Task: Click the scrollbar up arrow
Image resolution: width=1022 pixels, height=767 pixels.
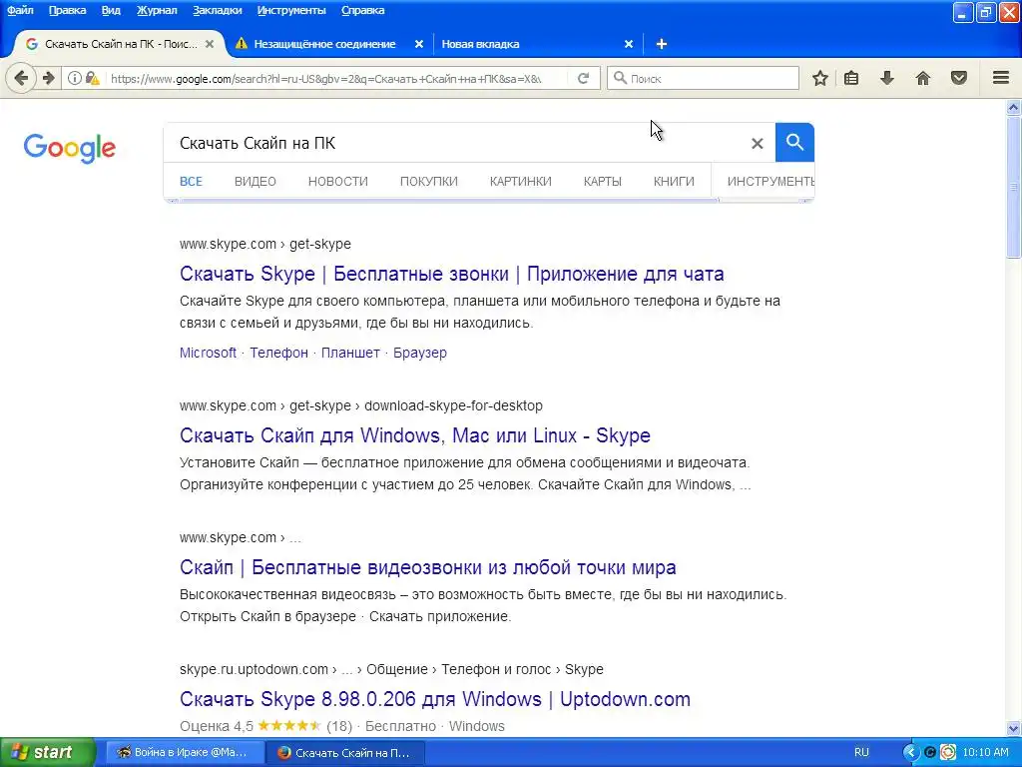Action: pyautogui.click(x=1014, y=108)
